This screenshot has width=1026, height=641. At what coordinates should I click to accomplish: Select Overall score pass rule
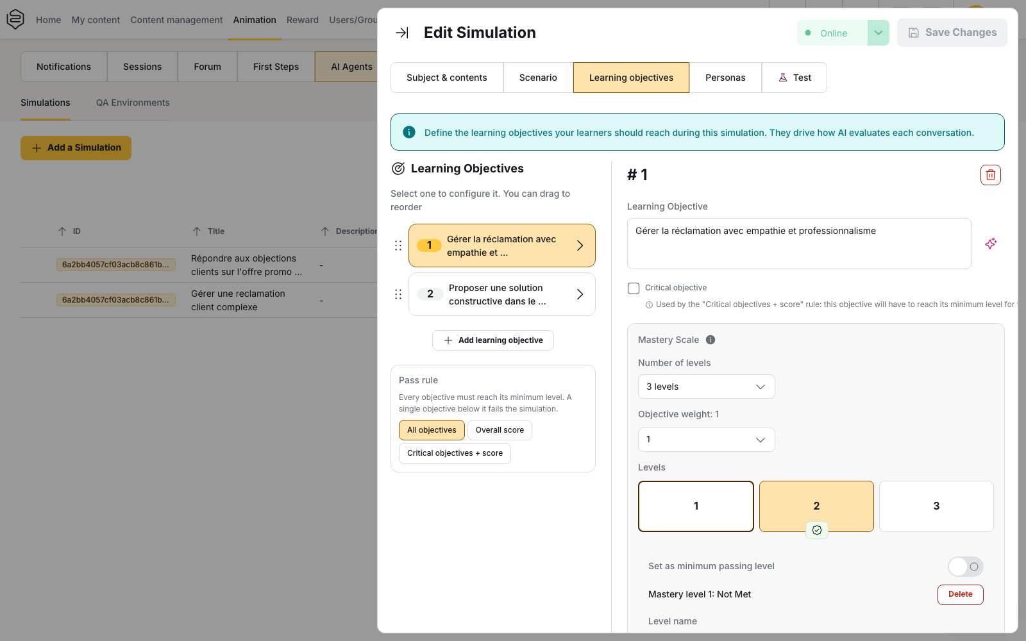pyautogui.click(x=500, y=430)
